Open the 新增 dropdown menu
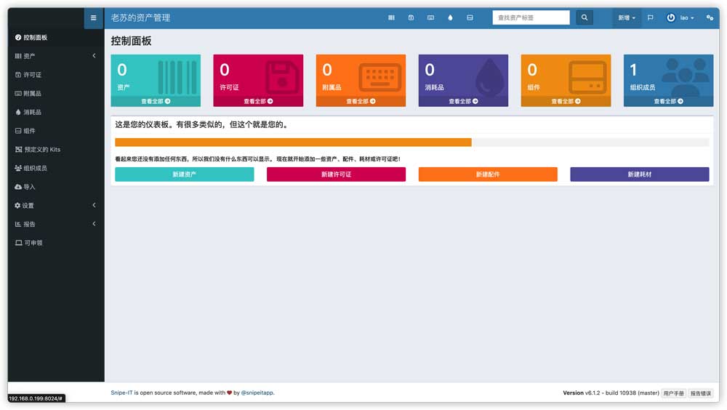The image size is (727, 410). coord(627,18)
